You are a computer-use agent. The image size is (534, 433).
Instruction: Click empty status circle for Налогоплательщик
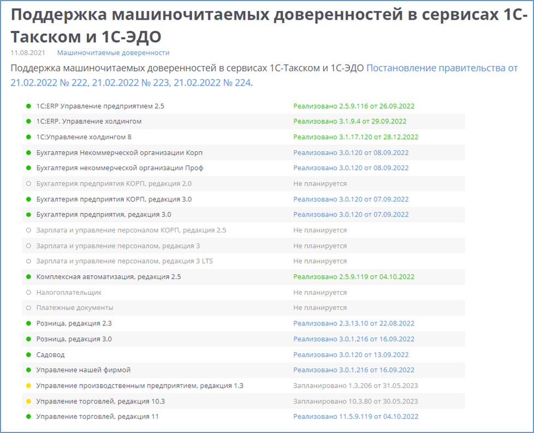[28, 292]
